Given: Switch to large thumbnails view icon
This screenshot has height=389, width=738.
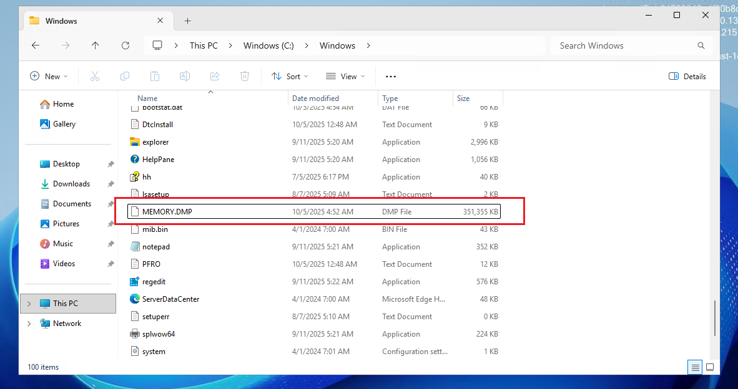Looking at the screenshot, I should 711,367.
